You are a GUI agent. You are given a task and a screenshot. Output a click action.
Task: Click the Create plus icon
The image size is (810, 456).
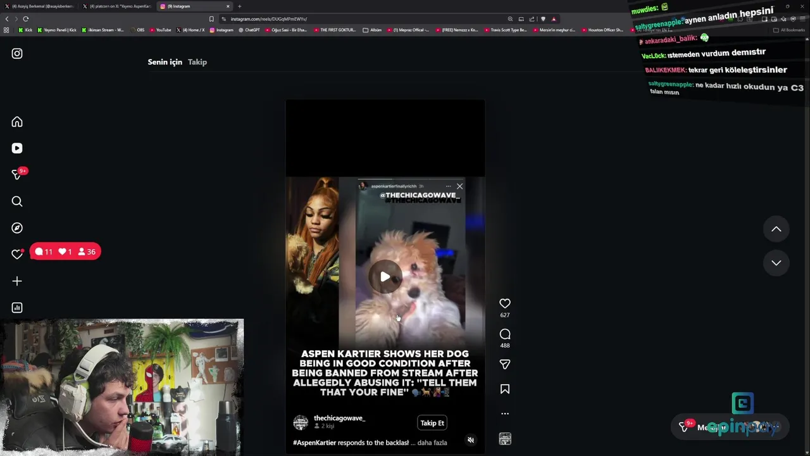tap(17, 281)
